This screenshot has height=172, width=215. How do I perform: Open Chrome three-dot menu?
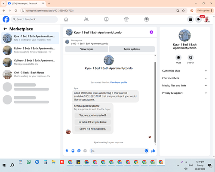click(x=212, y=11)
